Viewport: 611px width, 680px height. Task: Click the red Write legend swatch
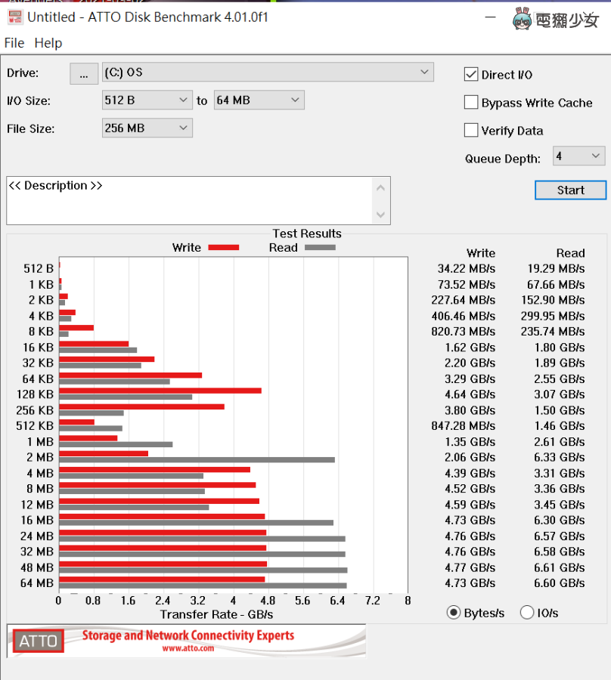[223, 248]
